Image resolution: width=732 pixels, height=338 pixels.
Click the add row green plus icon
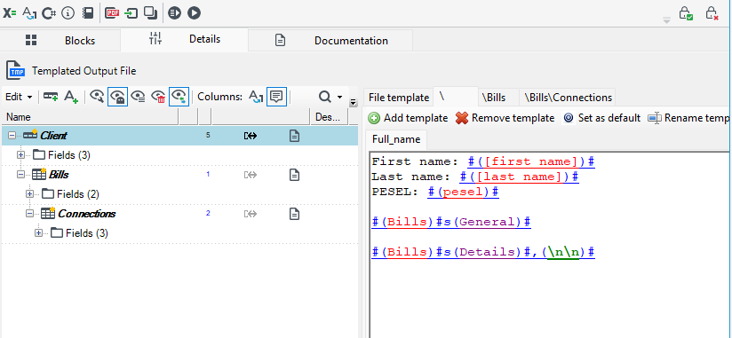(51, 97)
